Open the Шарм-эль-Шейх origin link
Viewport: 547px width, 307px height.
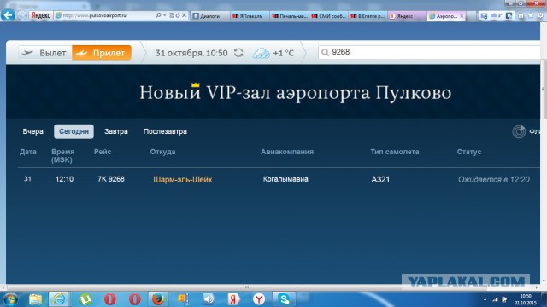(x=182, y=179)
